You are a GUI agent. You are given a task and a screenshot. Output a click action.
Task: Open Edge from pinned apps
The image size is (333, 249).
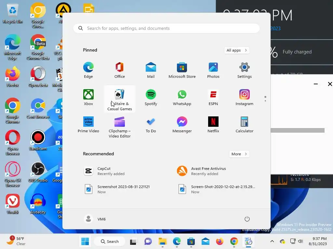[x=88, y=70]
